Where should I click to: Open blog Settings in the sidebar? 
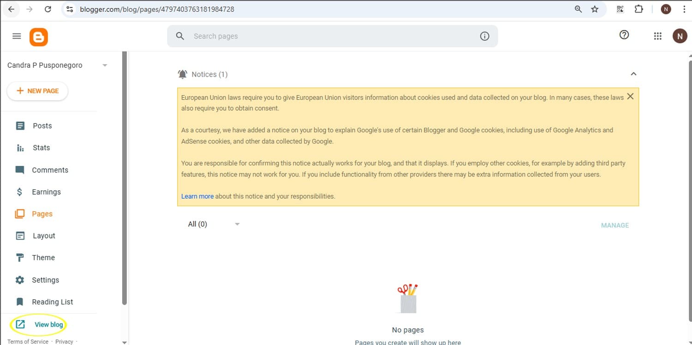click(x=45, y=280)
